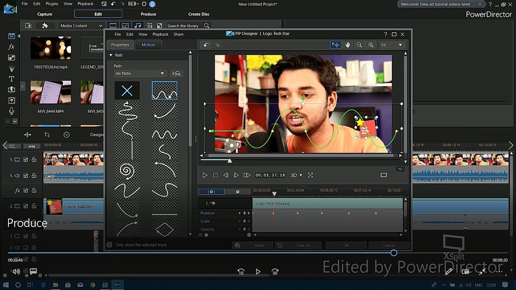Open the Playback menu in PiP Designer
This screenshot has height=290, width=516.
(x=160, y=35)
